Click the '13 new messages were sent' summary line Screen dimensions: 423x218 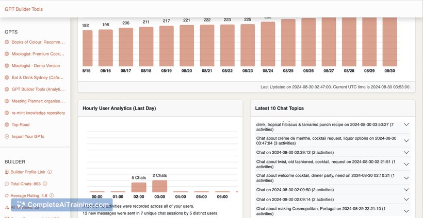(150, 213)
